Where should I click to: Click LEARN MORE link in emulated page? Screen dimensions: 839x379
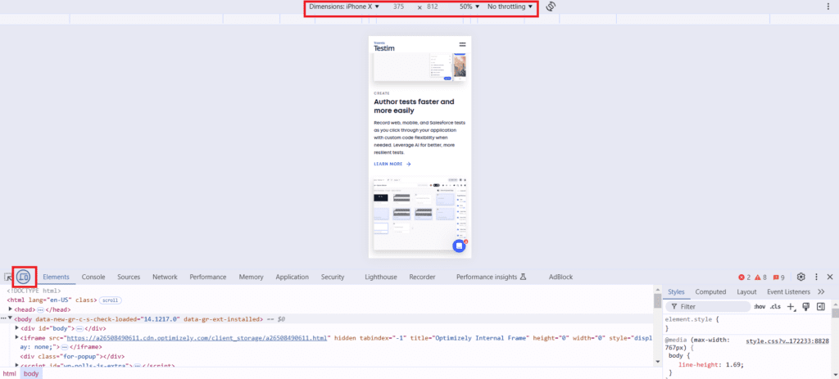(x=392, y=164)
